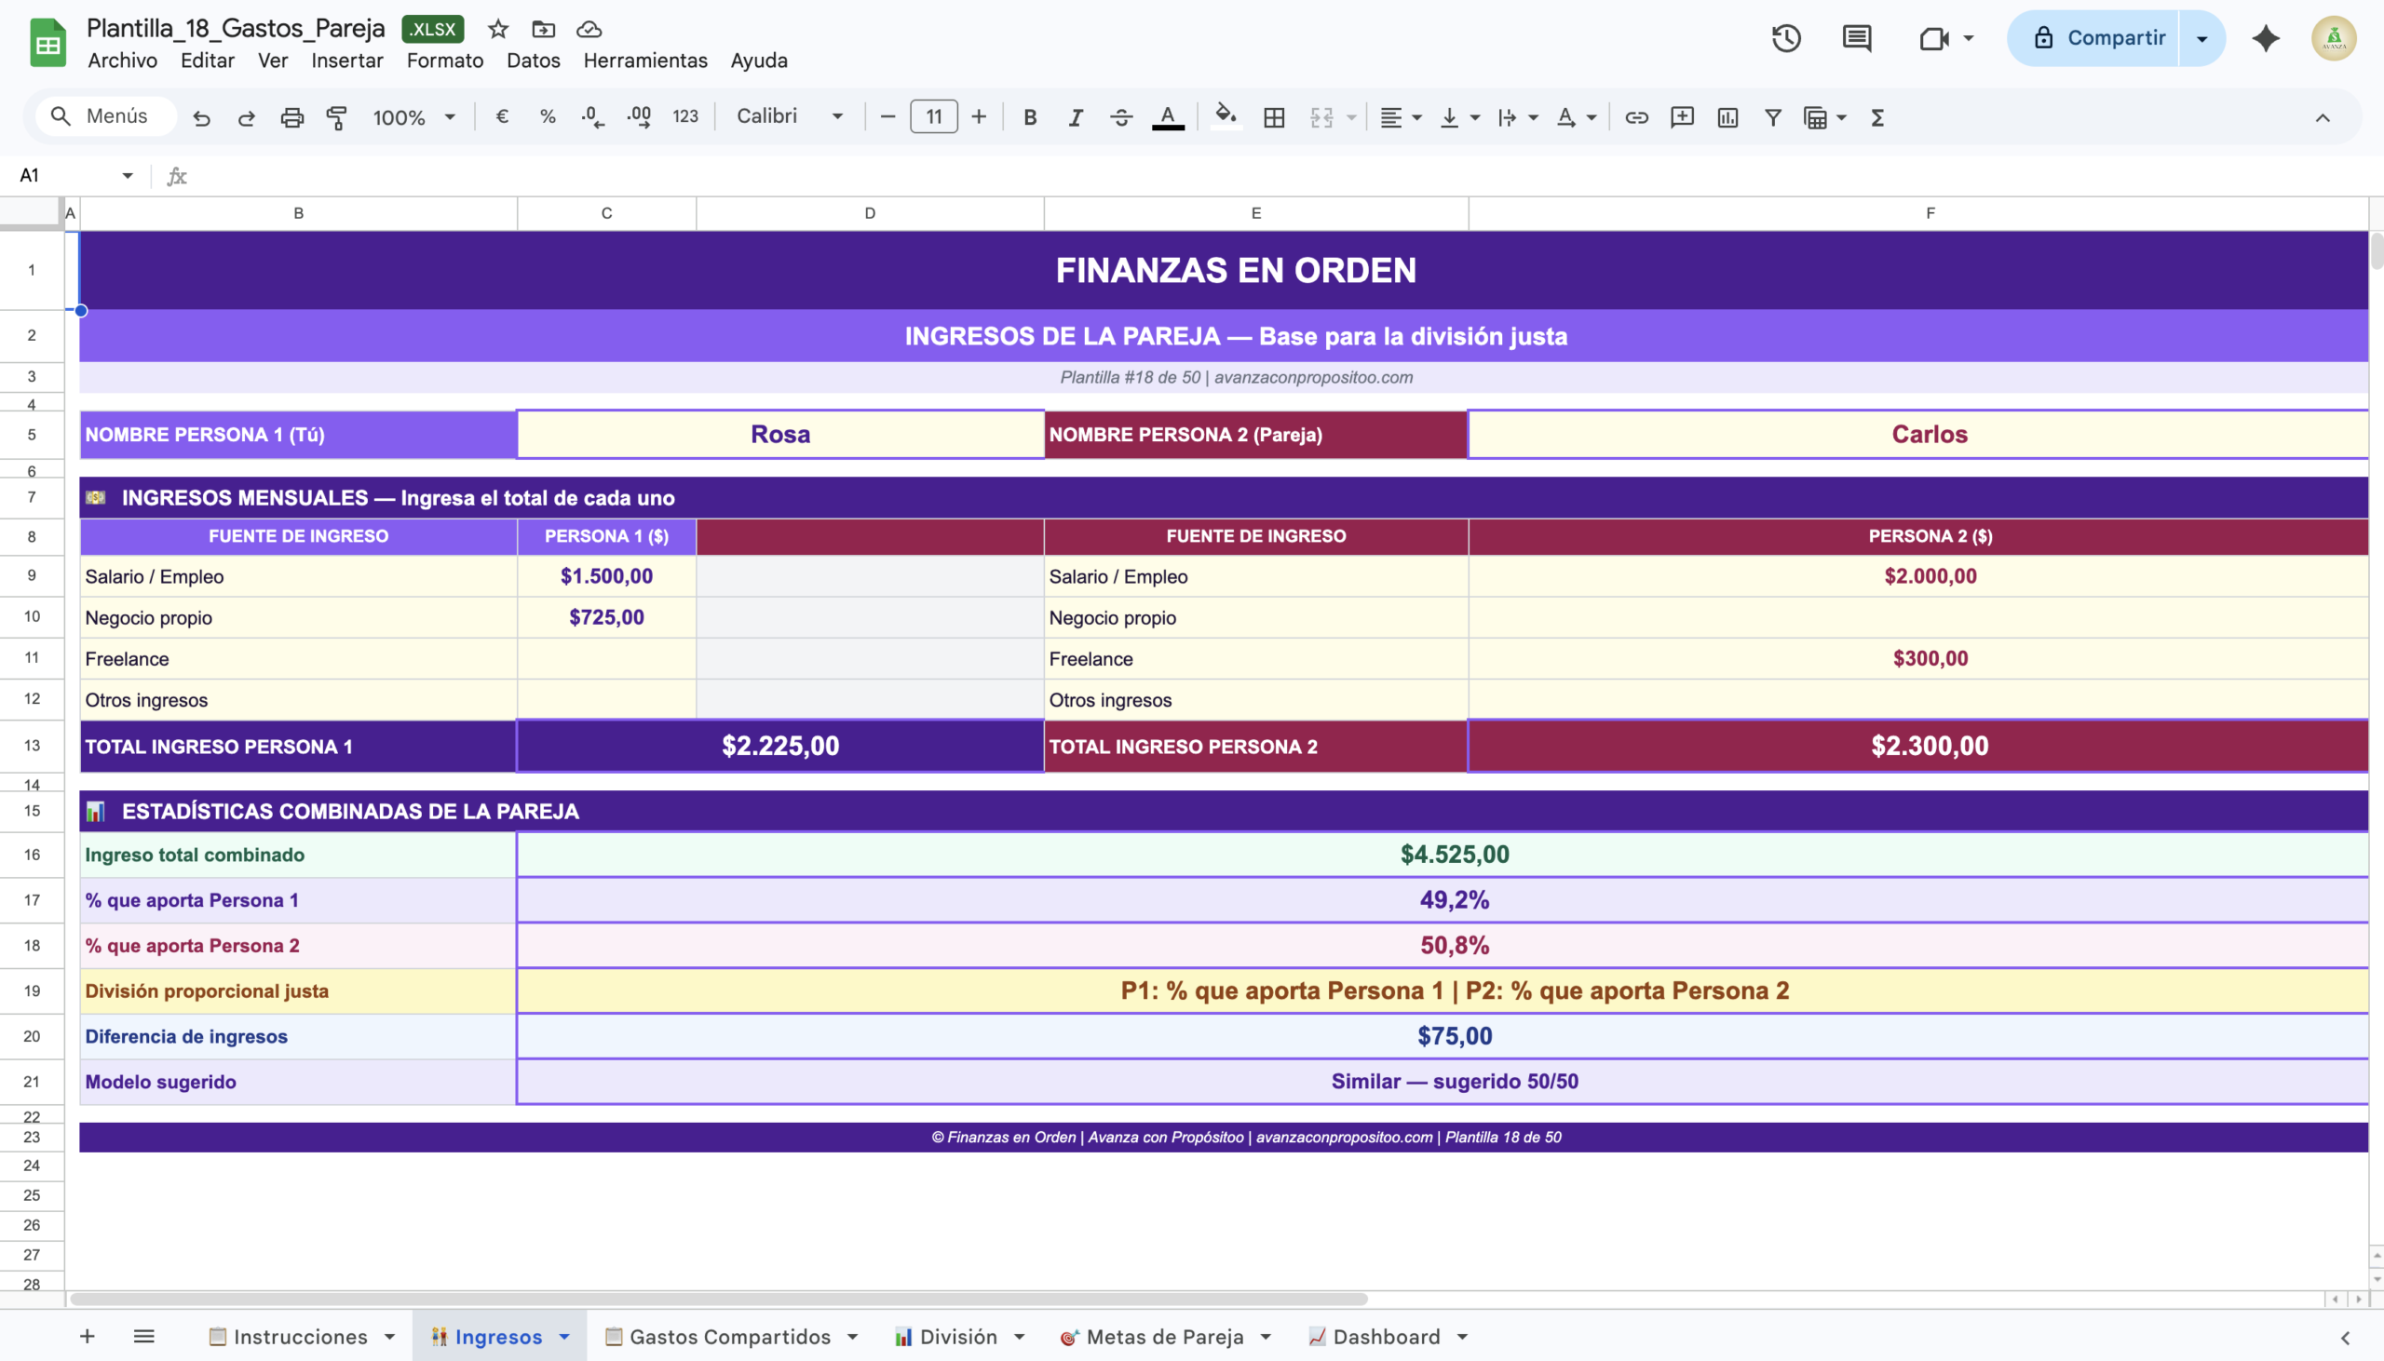Click the all sheets list button
Screen dimensions: 2384x1361
[x=143, y=1337]
